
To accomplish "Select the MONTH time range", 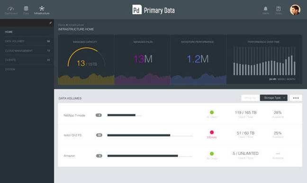I will point(291,79).
